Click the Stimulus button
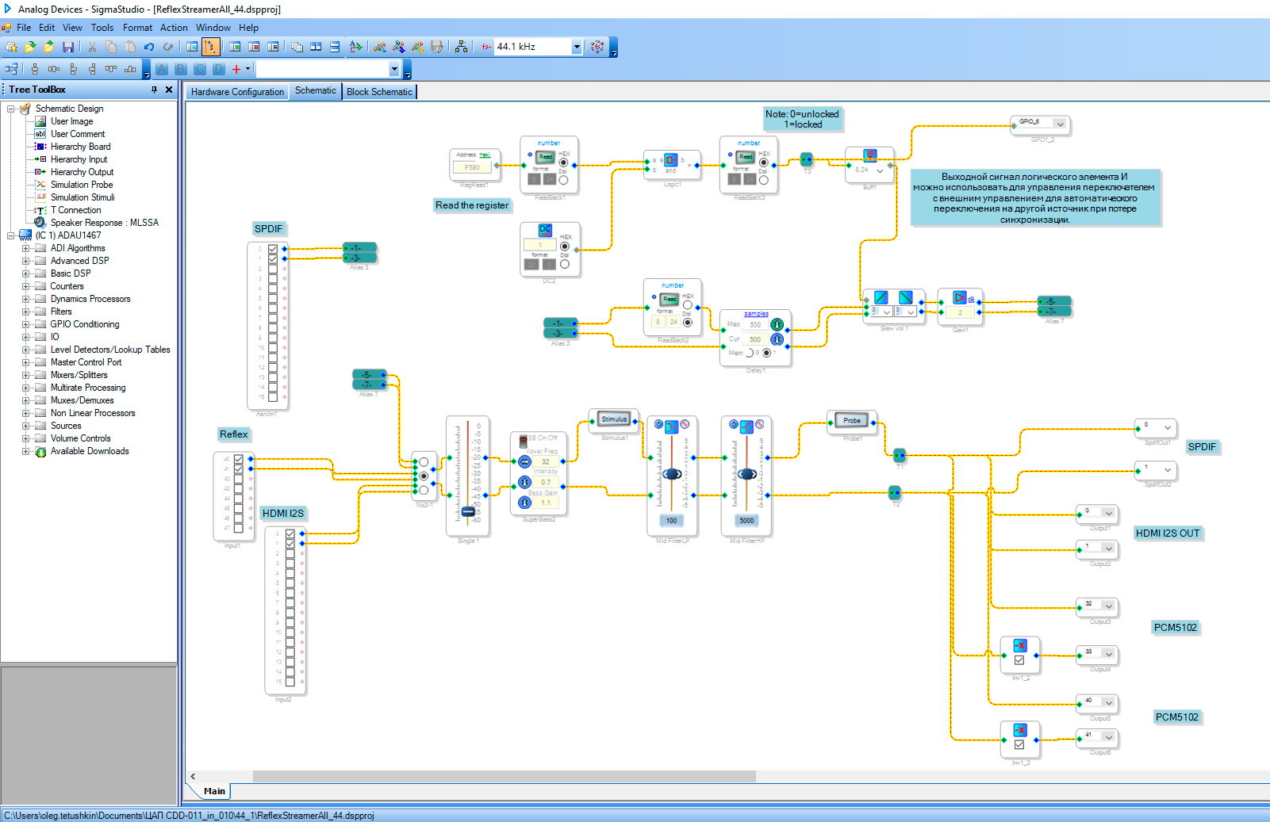 point(614,419)
